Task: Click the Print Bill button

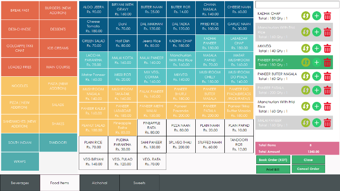Action: point(273,169)
